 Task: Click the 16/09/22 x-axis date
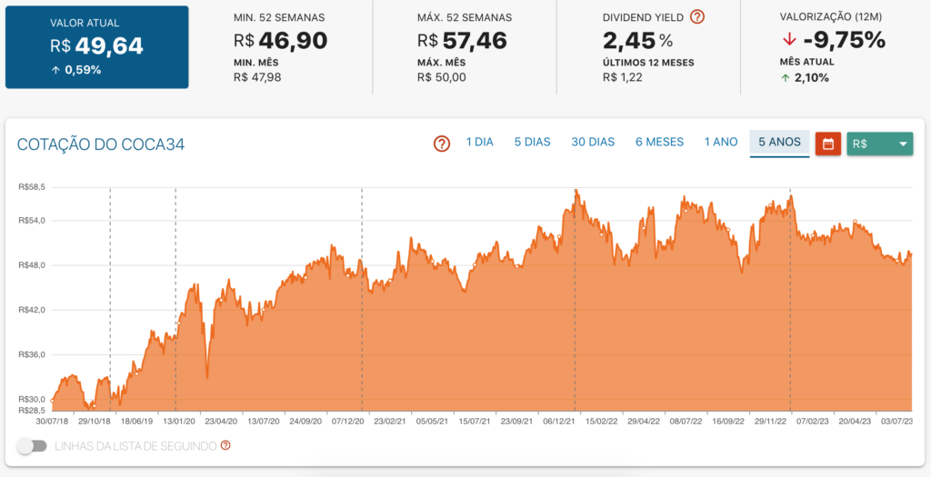[x=728, y=421]
